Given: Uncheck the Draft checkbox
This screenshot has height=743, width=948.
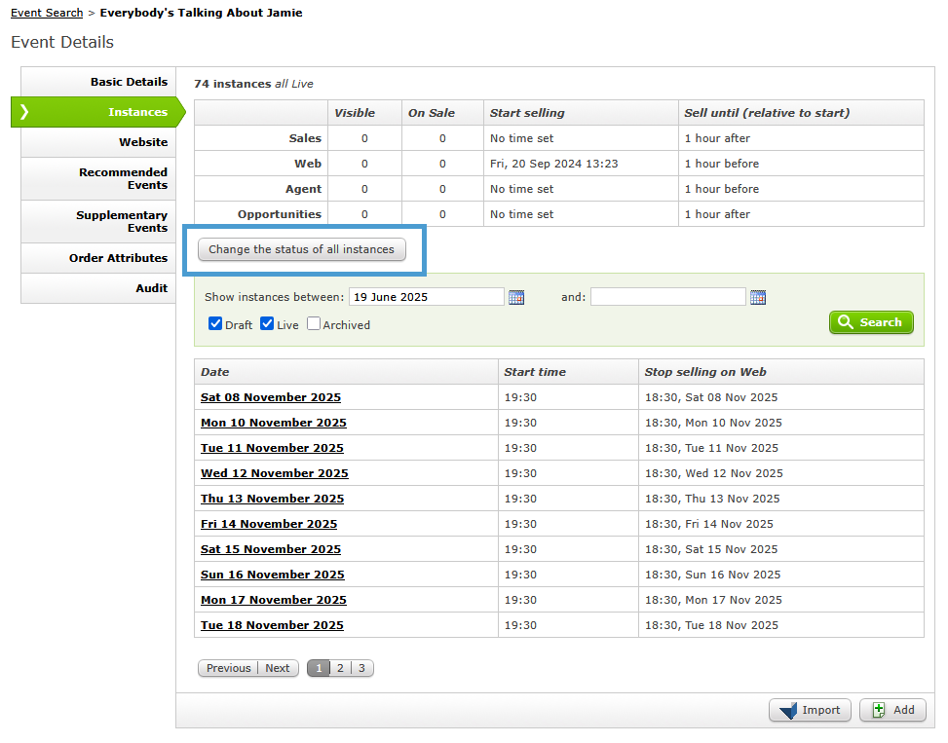Looking at the screenshot, I should 215,324.
